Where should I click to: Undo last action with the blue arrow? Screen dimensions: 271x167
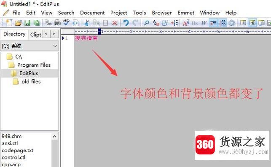click(x=126, y=23)
